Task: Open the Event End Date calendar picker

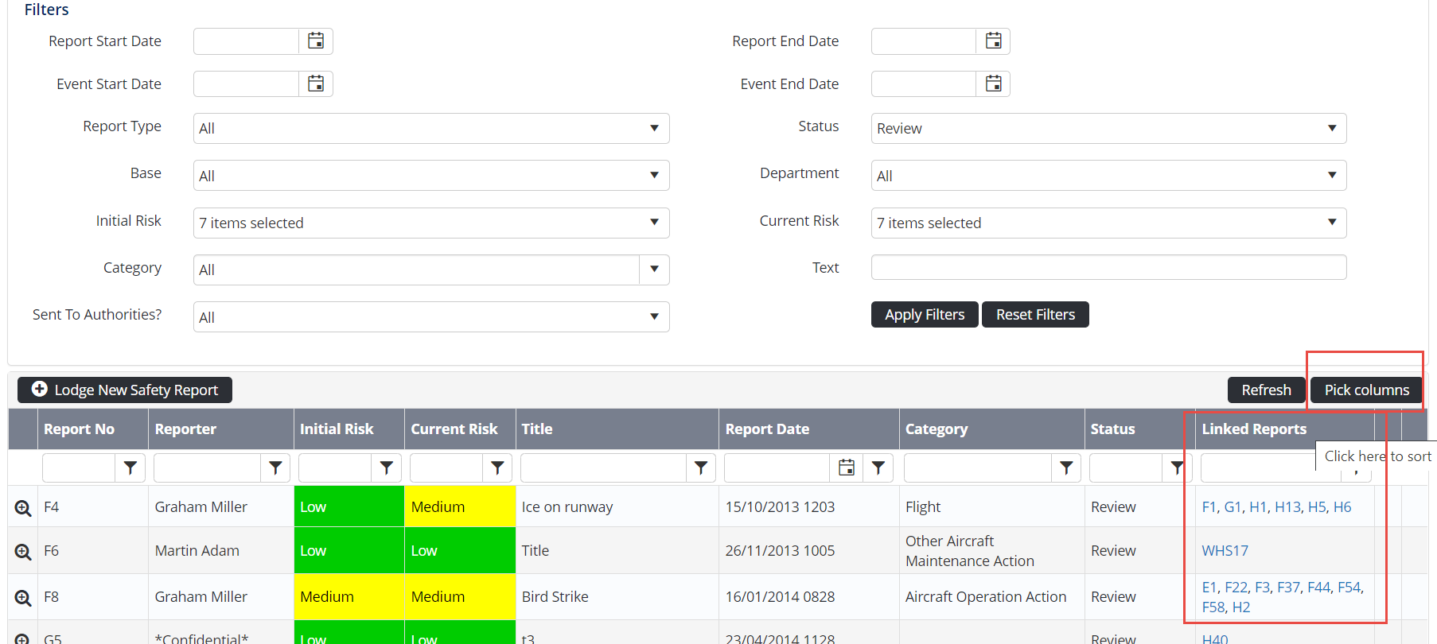Action: 993,83
